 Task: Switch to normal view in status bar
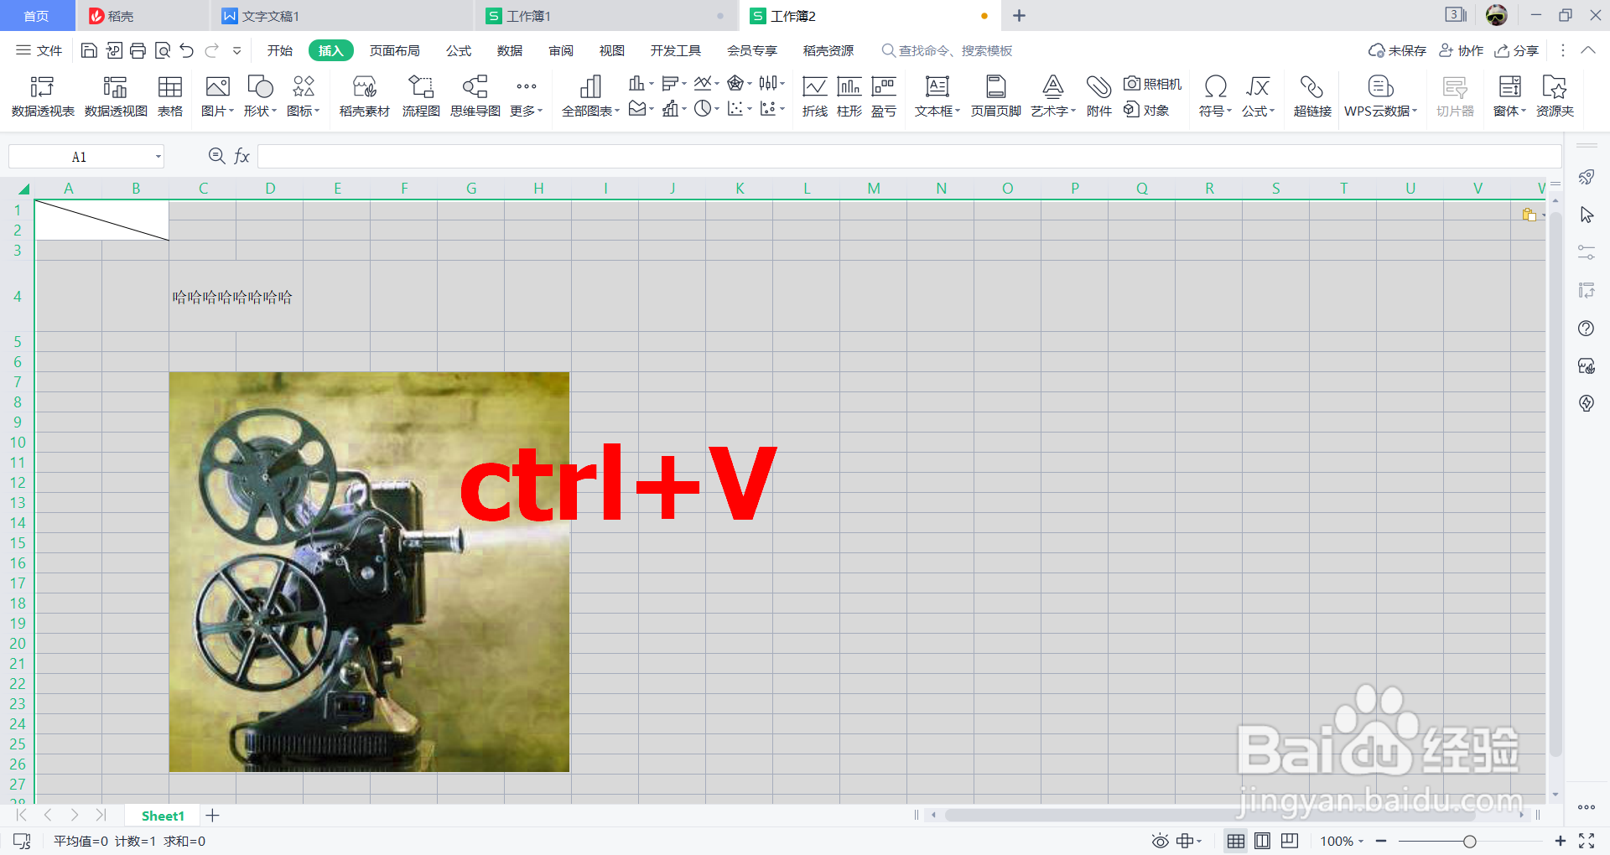[x=1236, y=841]
